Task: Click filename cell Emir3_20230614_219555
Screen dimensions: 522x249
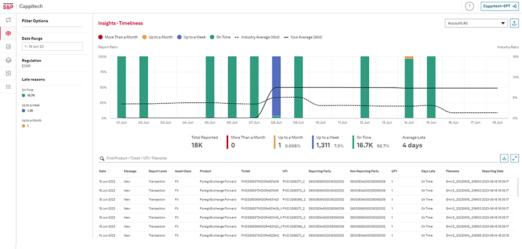Action: coord(463,236)
